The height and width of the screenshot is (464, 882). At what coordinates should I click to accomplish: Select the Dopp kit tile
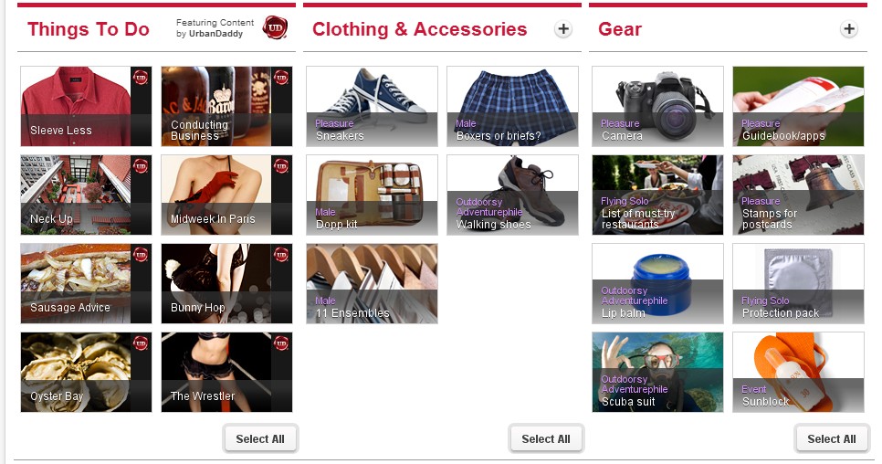[372, 195]
